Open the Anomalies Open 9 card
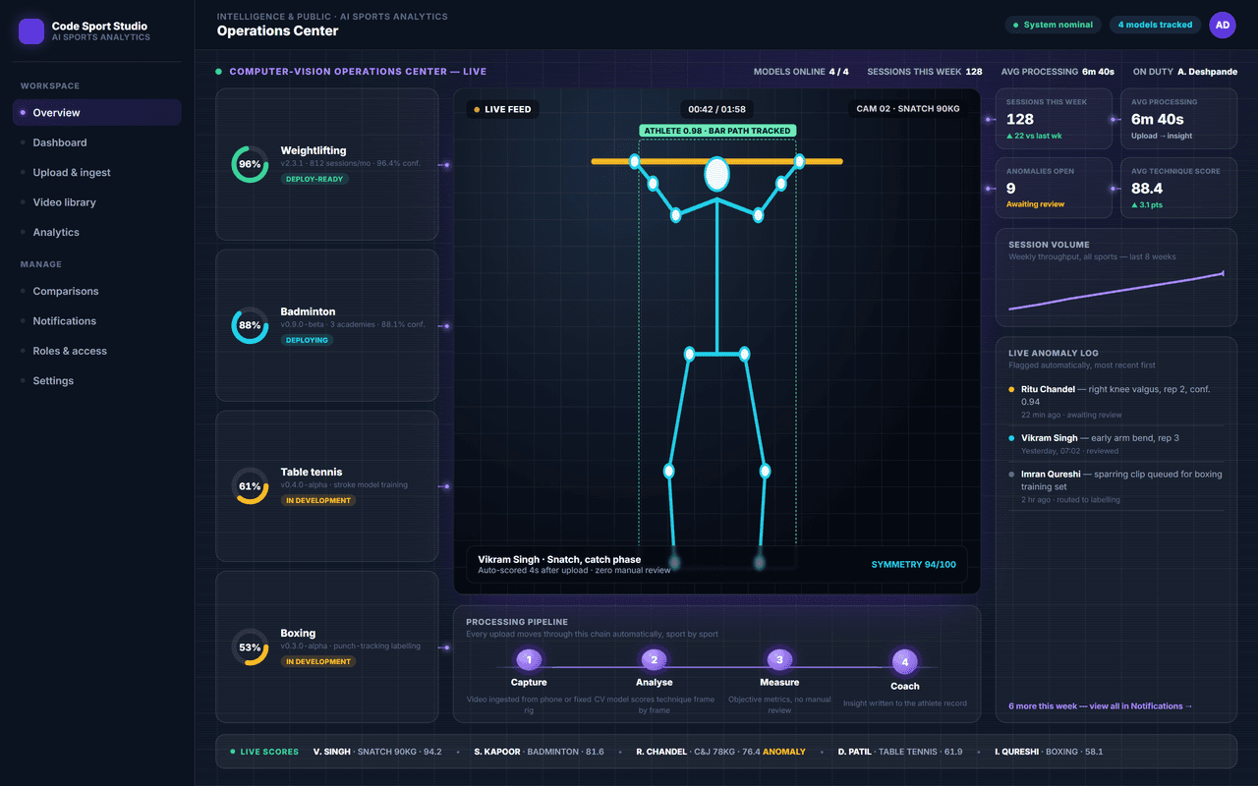The image size is (1258, 786). click(1054, 188)
